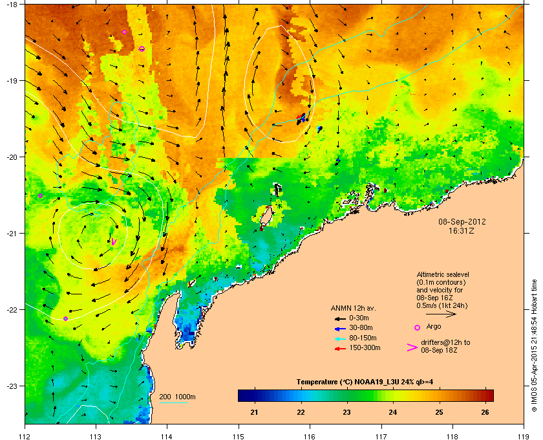Image resolution: width=543 pixels, height=440 pixels.
Task: Click the '150-300m' depth label
Action: pyautogui.click(x=365, y=347)
